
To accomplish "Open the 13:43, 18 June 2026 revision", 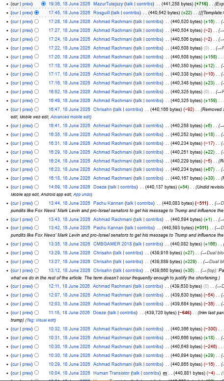I will (69, 219).
